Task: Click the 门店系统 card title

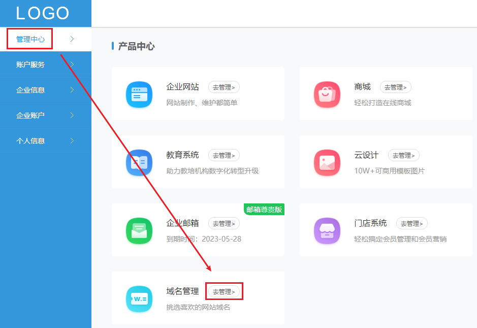Action: coord(370,223)
